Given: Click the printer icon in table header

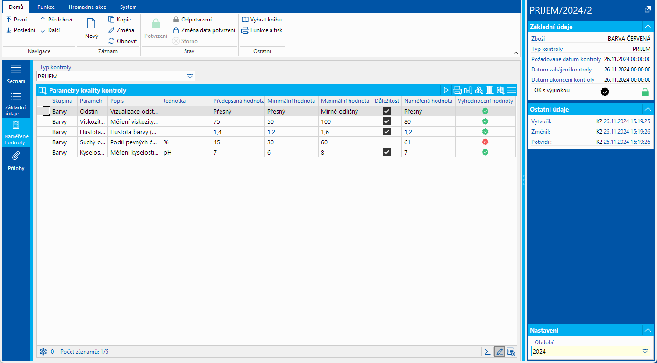Looking at the screenshot, I should click(457, 90).
